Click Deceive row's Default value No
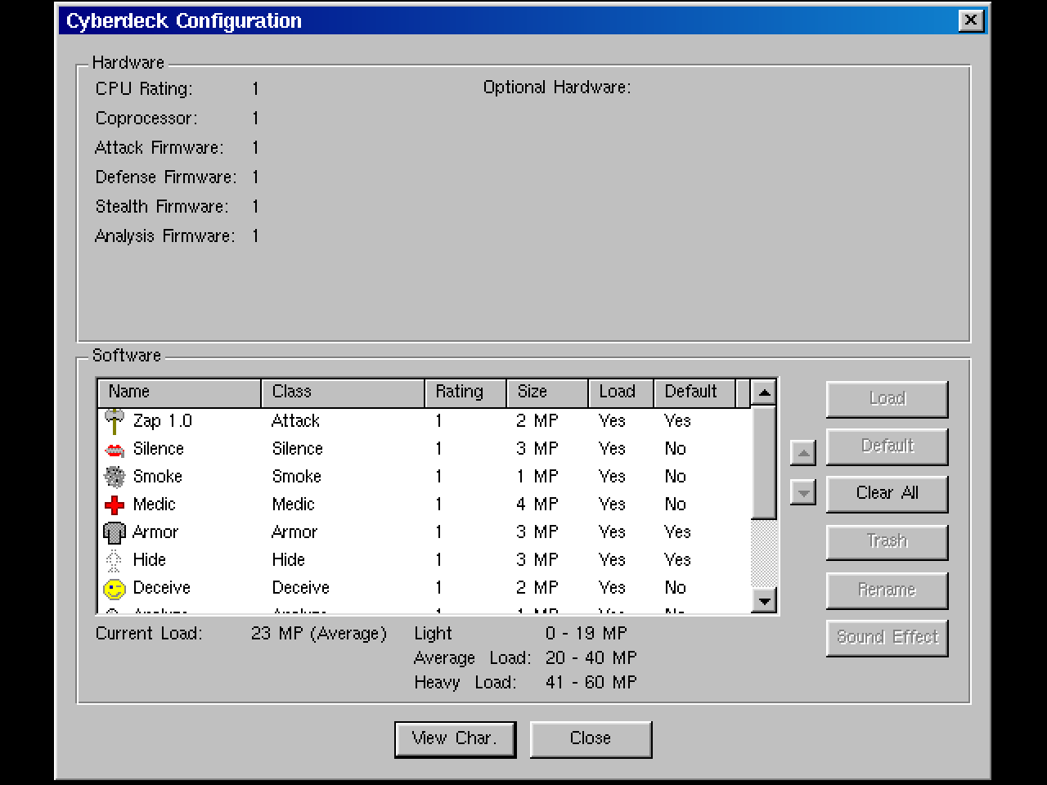The image size is (1047, 785). pos(676,588)
